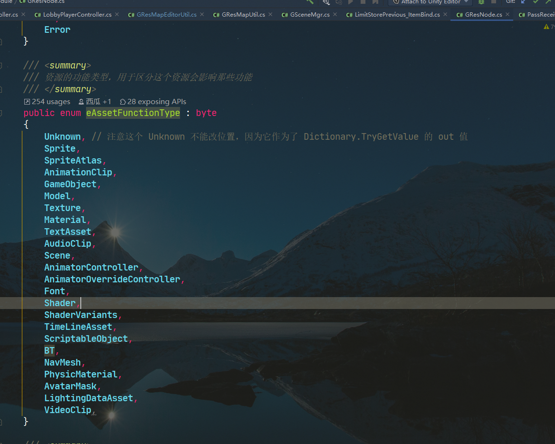Image resolution: width=555 pixels, height=444 pixels.
Task: Click the highlighted BT enum member
Action: click(x=49, y=350)
